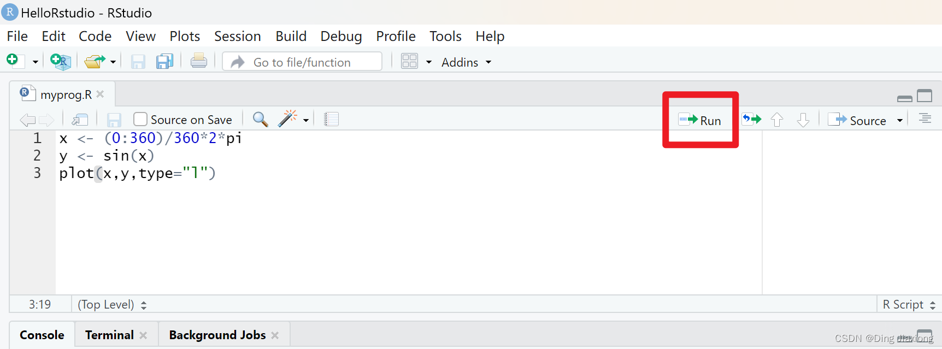Switch to the Terminal tab
942x349 pixels.
(x=109, y=335)
